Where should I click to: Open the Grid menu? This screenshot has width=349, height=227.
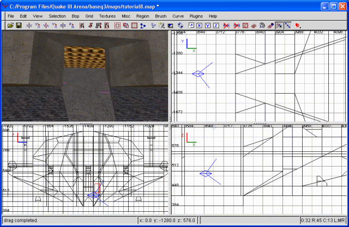click(89, 16)
